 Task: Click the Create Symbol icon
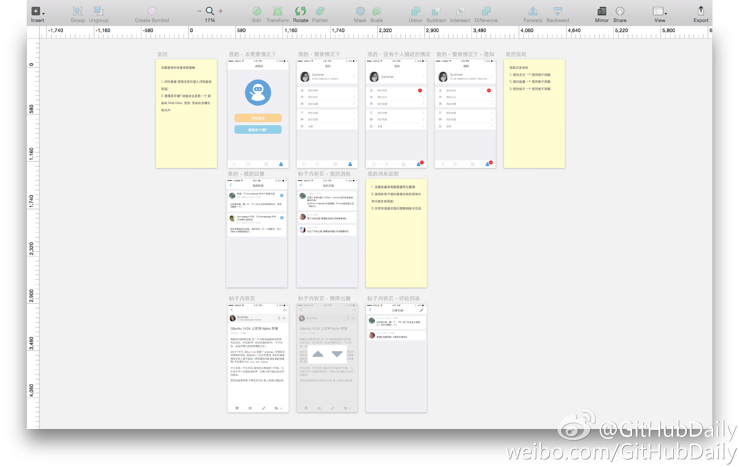pos(152,11)
